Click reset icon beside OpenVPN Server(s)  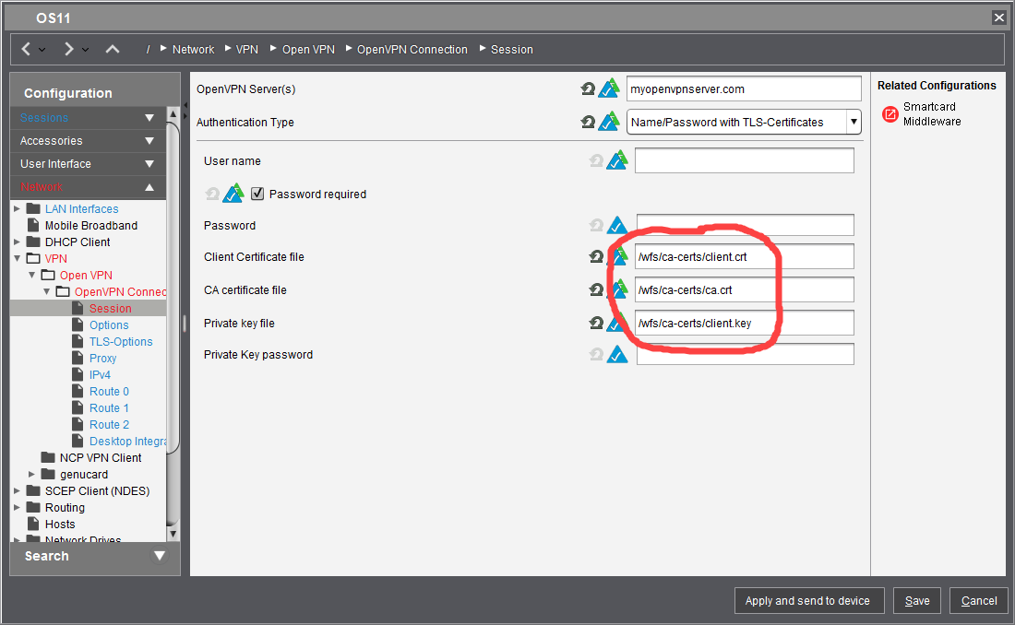point(588,89)
